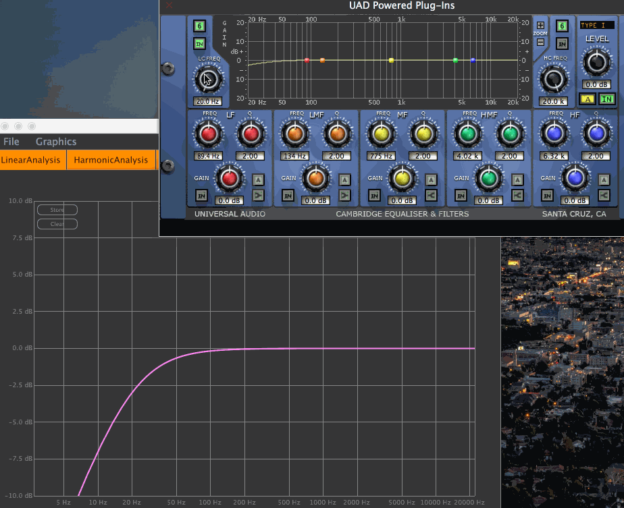Toggle the HF band IN button
Screen dimensions: 624x508
[547, 196]
